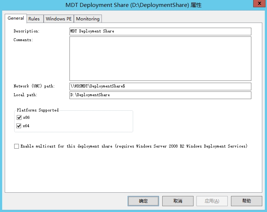This screenshot has height=212, width=267.
Task: Close the properties dialog window
Action: [259, 3]
